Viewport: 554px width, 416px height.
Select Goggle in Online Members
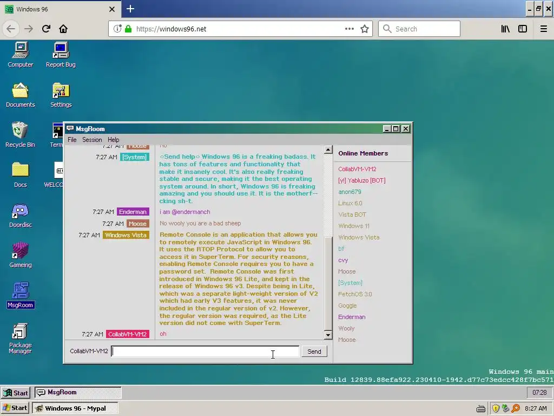[347, 305]
